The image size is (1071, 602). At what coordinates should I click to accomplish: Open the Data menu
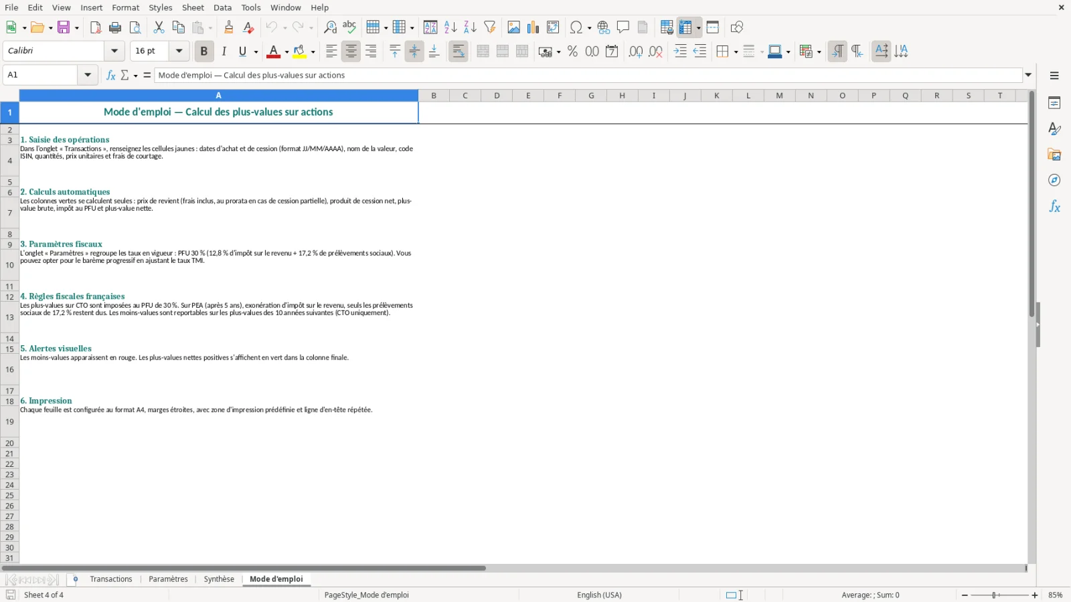coord(223,7)
